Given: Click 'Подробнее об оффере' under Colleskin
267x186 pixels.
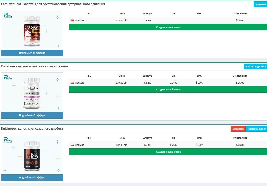Looking at the screenshot, I should point(32,115).
